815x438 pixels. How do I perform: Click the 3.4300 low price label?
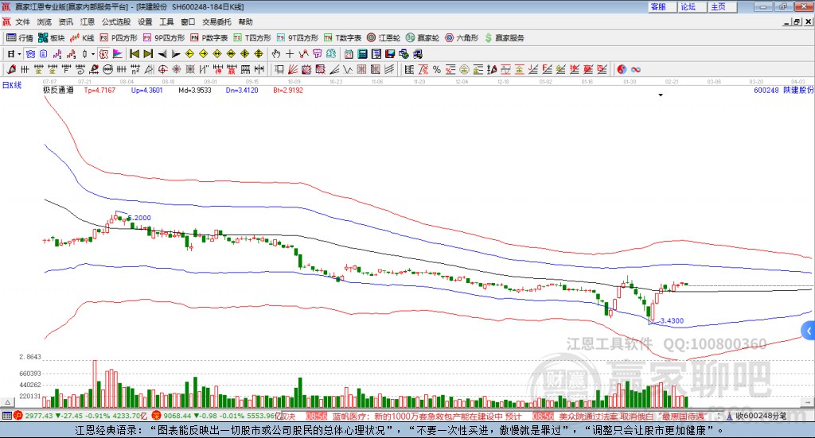672,320
